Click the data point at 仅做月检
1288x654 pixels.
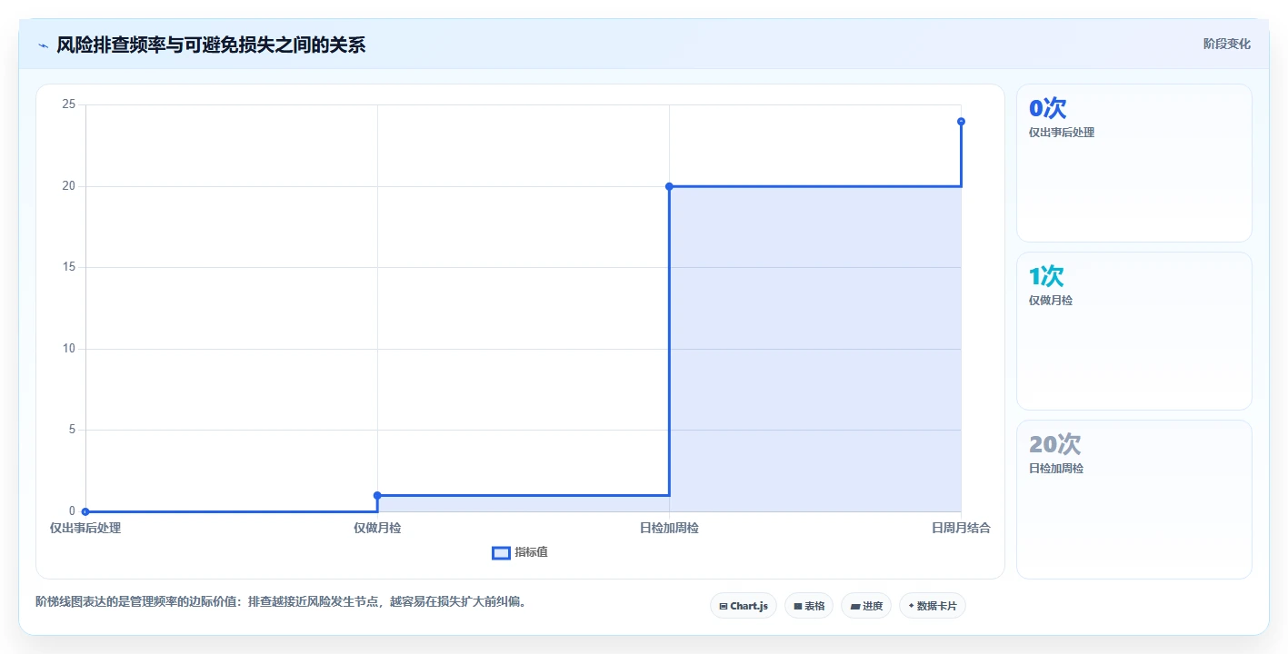coord(377,495)
